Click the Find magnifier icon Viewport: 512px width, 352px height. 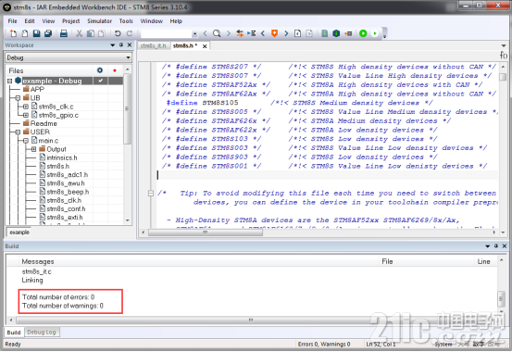(217, 33)
